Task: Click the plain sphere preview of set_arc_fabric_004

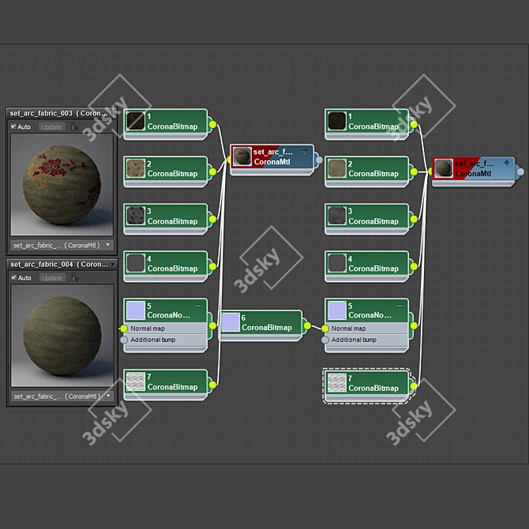Action: click(x=62, y=336)
